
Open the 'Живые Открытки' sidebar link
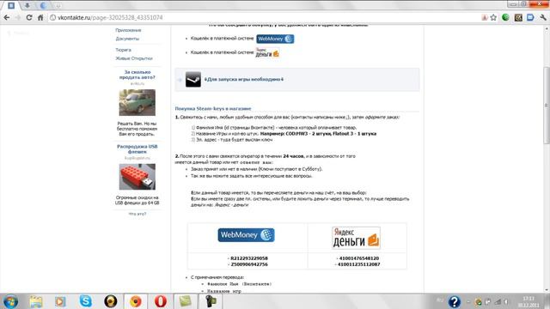tap(134, 58)
